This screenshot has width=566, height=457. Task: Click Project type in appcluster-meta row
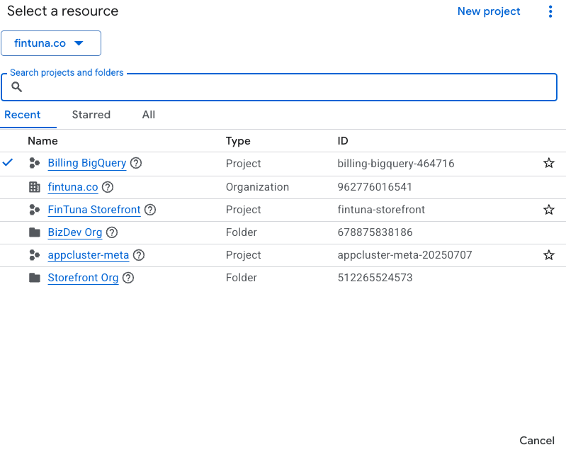click(x=243, y=255)
